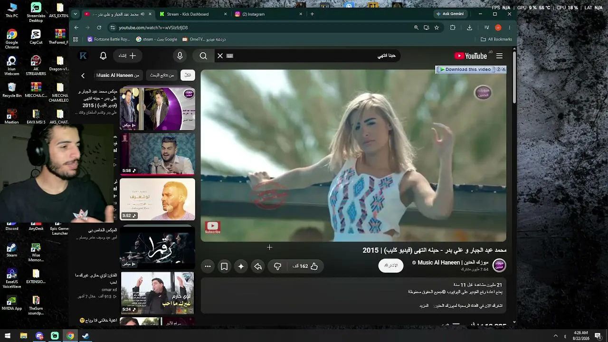The height and width of the screenshot is (342, 608).
Task: Click the Download this video button
Action: 465,69
